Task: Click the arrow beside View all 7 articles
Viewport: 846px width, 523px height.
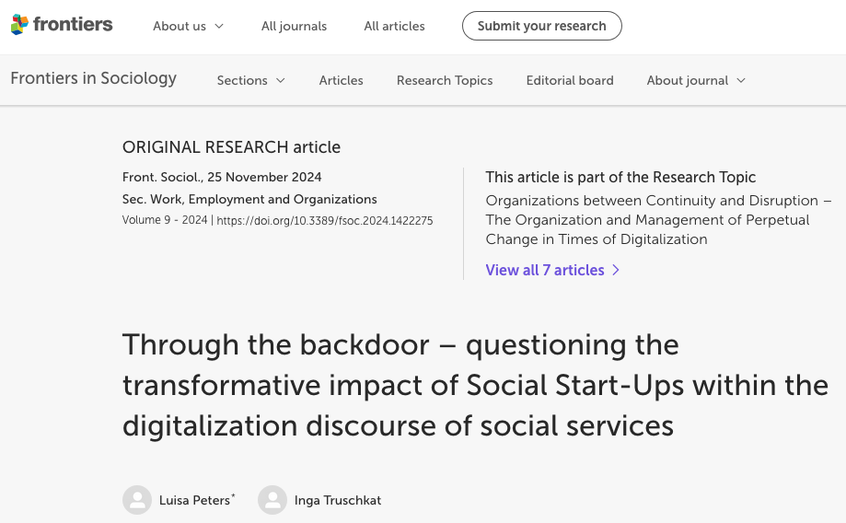Action: click(616, 270)
